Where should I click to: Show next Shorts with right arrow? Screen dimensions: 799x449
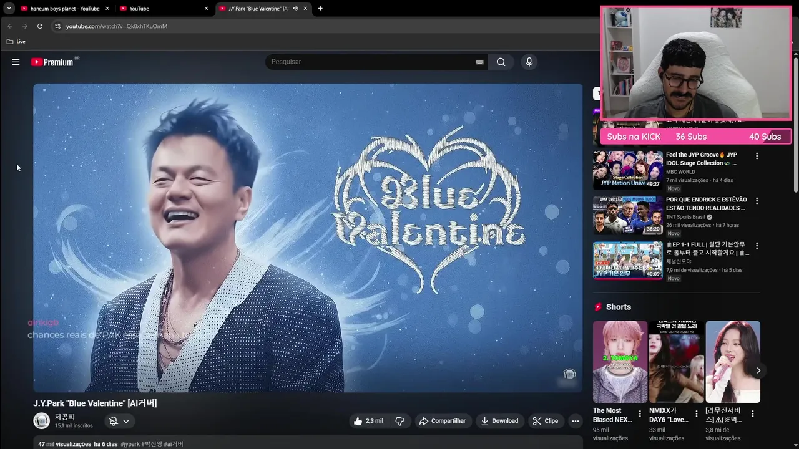[x=758, y=370]
